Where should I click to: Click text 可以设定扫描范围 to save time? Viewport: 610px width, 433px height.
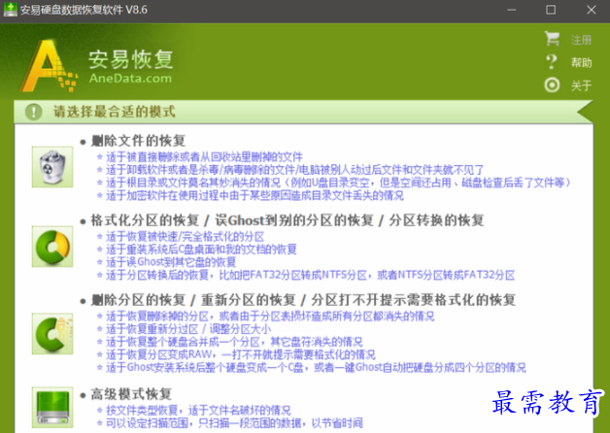234,423
